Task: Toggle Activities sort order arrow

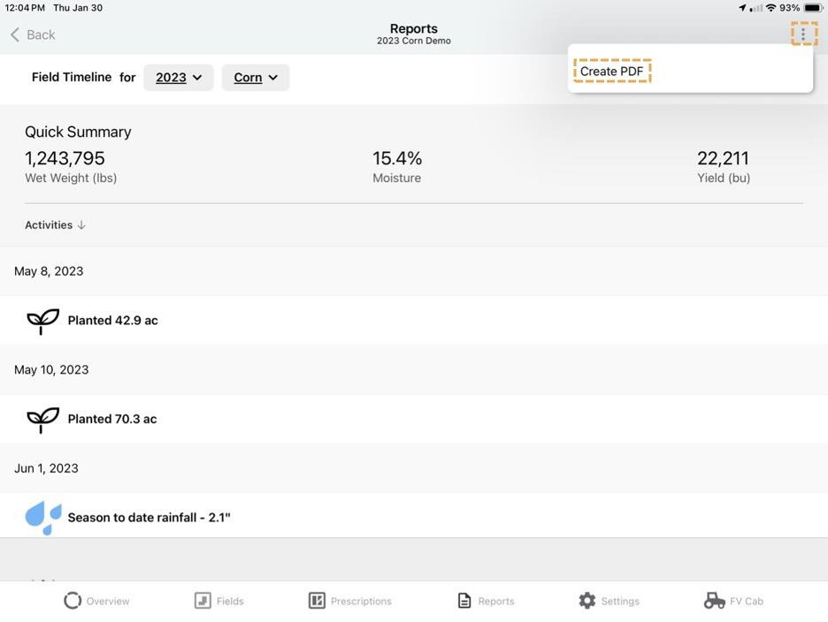Action: [x=81, y=225]
